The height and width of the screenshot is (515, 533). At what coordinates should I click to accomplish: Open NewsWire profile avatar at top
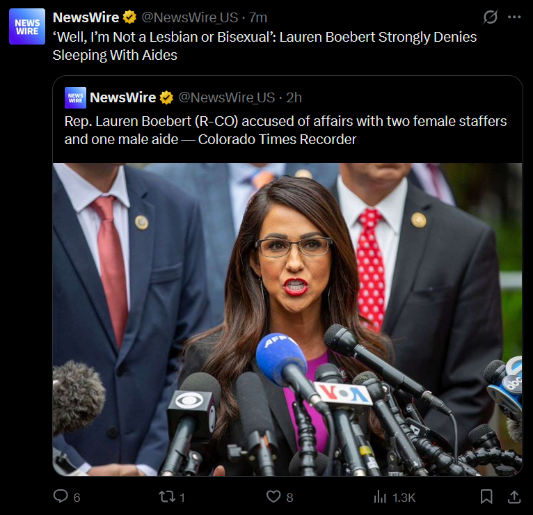pos(27,26)
